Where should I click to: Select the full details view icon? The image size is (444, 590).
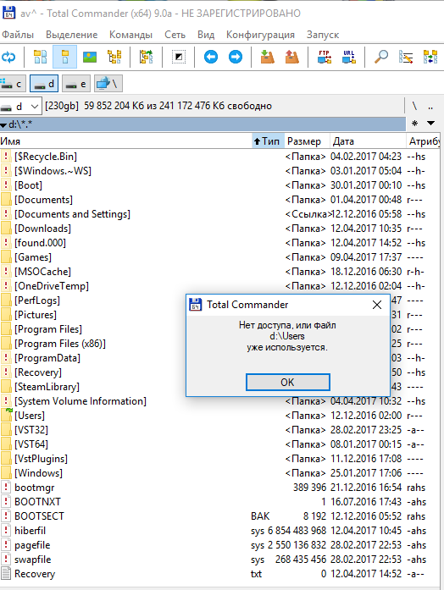point(64,58)
